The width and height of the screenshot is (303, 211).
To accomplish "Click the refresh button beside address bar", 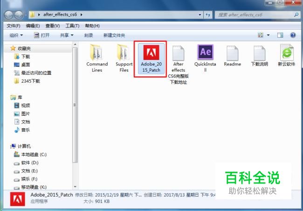I will coord(208,15).
